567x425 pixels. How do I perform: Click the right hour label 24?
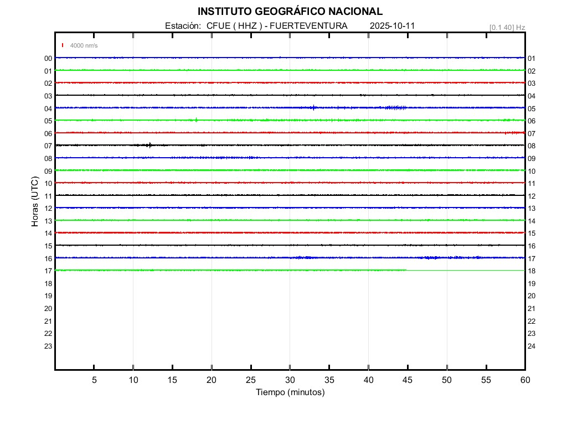(531, 346)
